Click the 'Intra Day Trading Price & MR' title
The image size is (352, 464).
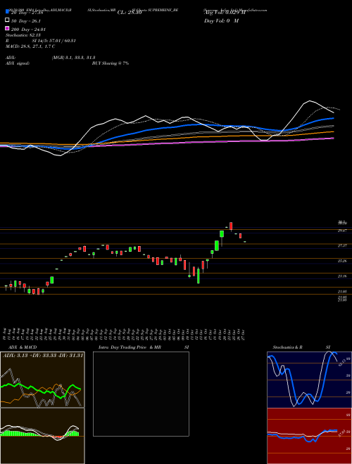(x=130, y=347)
